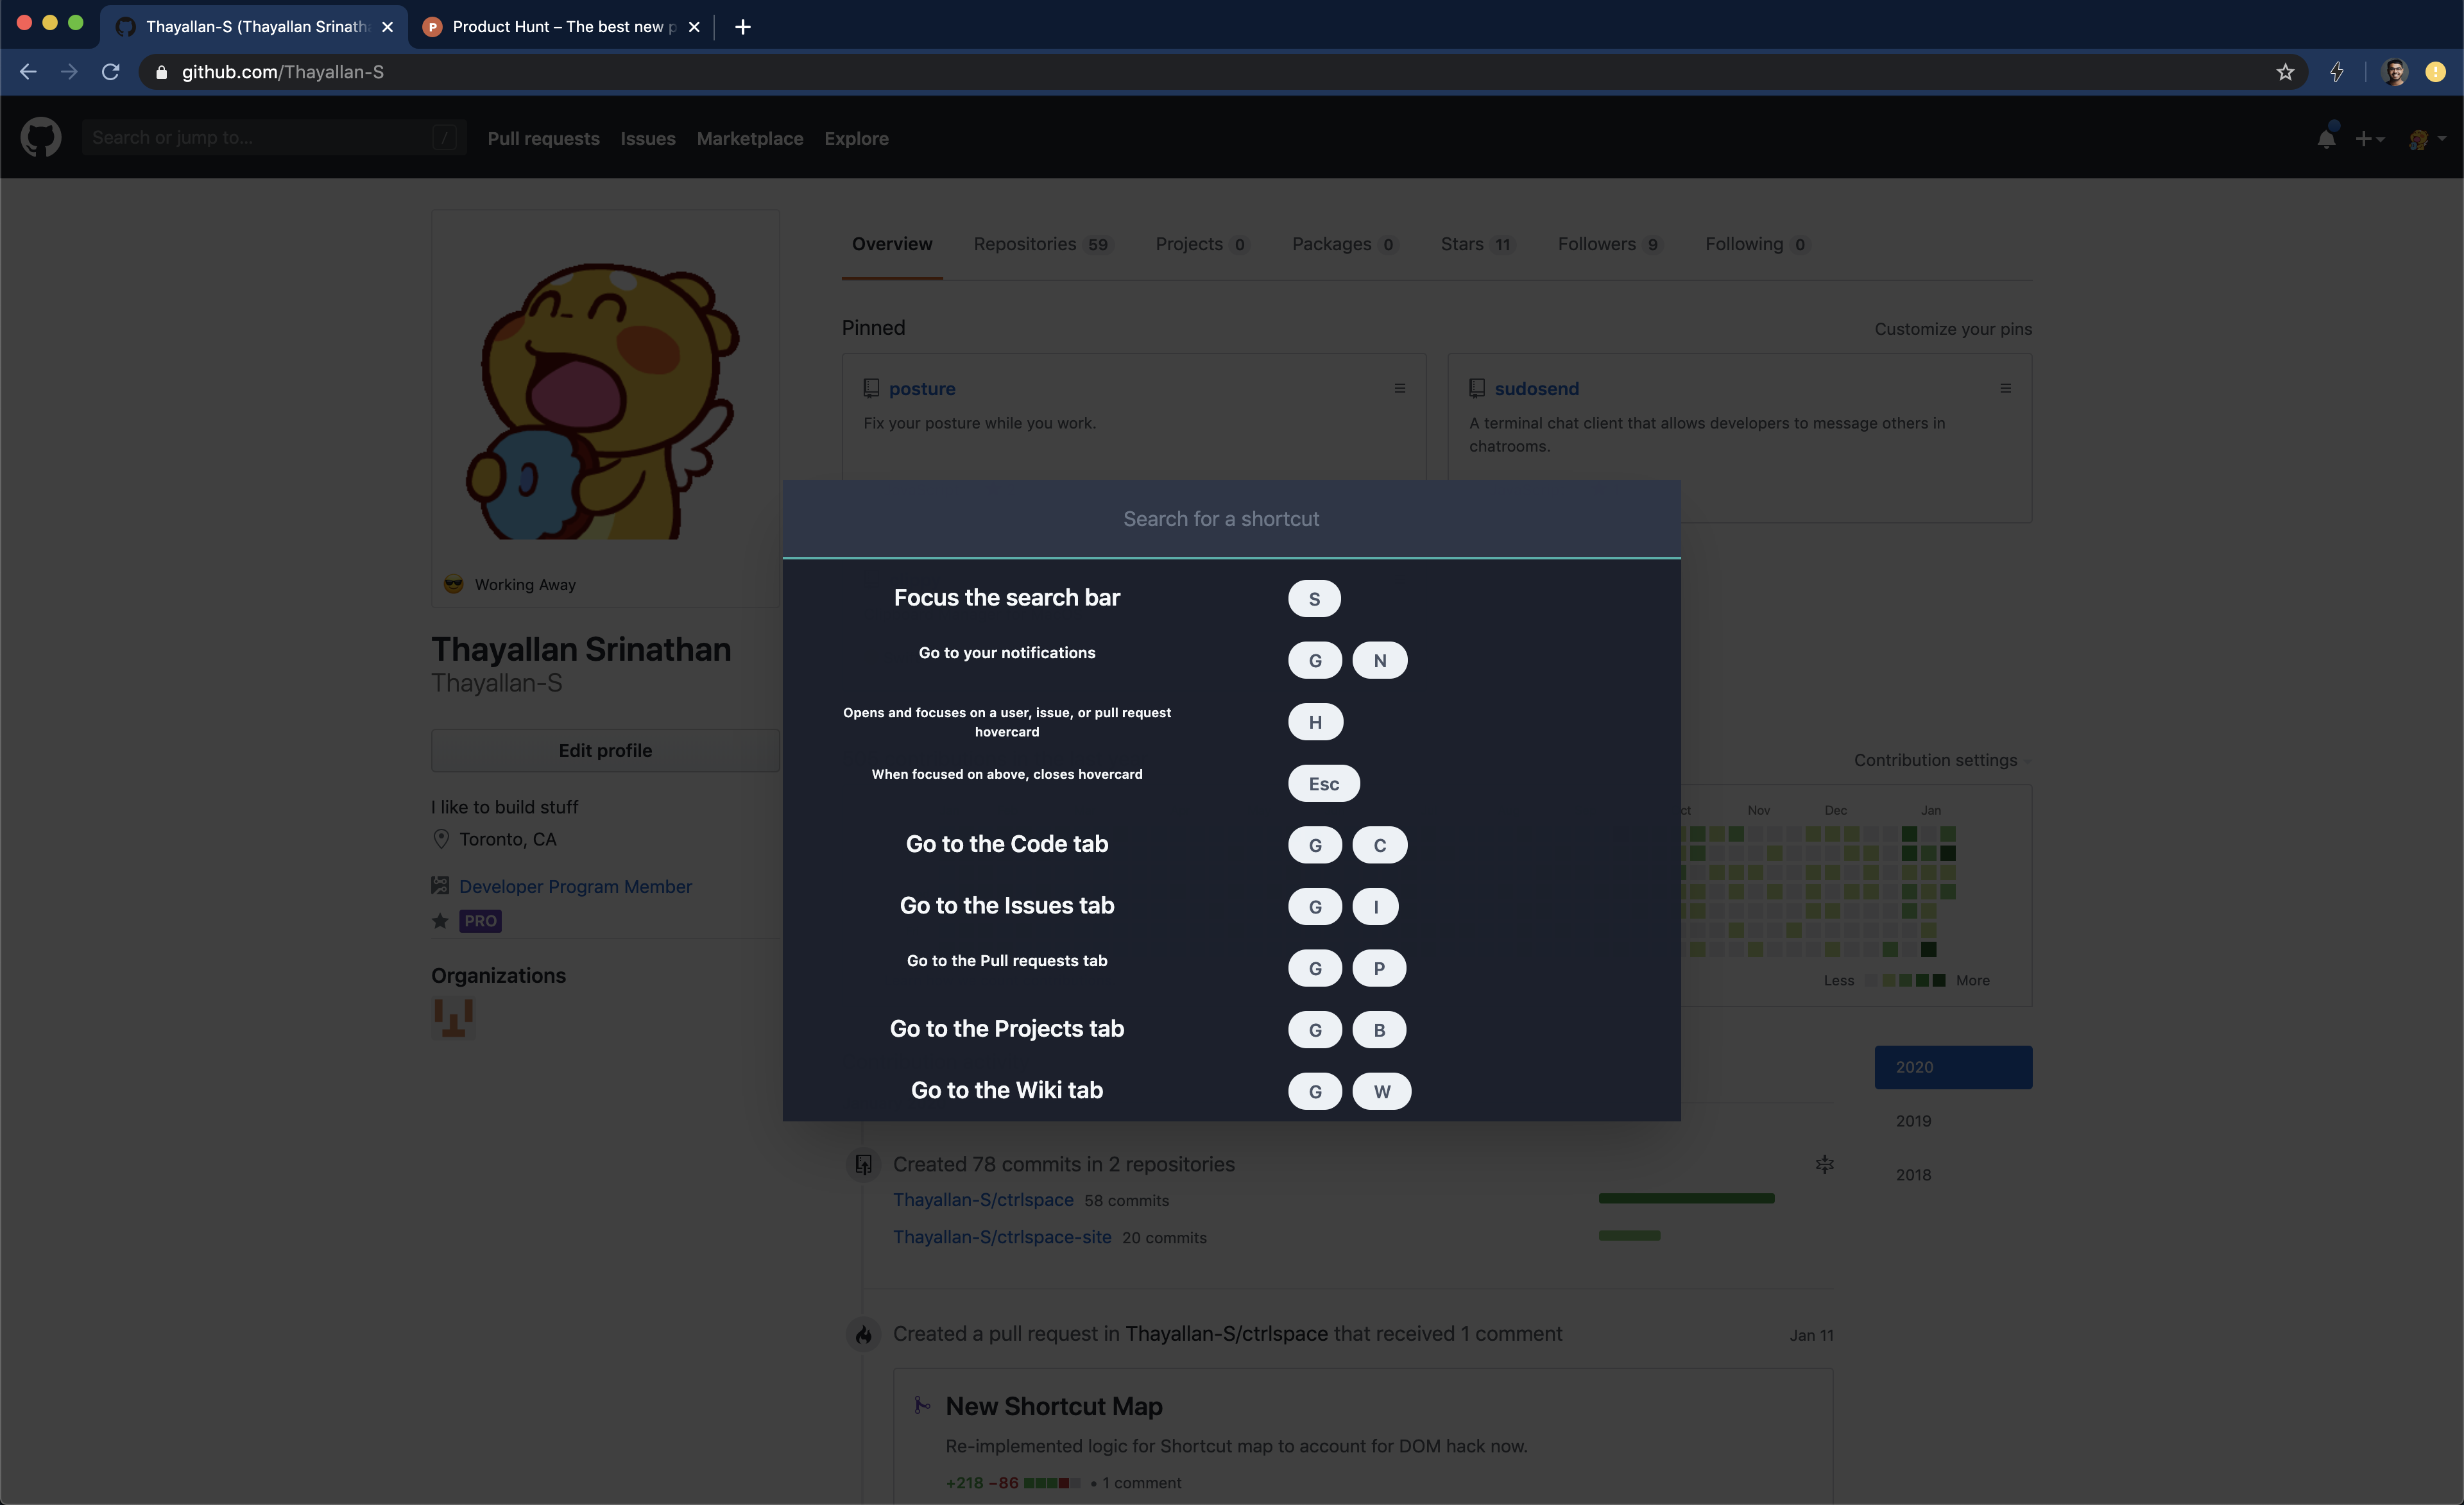Viewport: 2464px width, 1505px height.
Task: Click the posture pin drag handle icon
Action: click(x=1399, y=388)
